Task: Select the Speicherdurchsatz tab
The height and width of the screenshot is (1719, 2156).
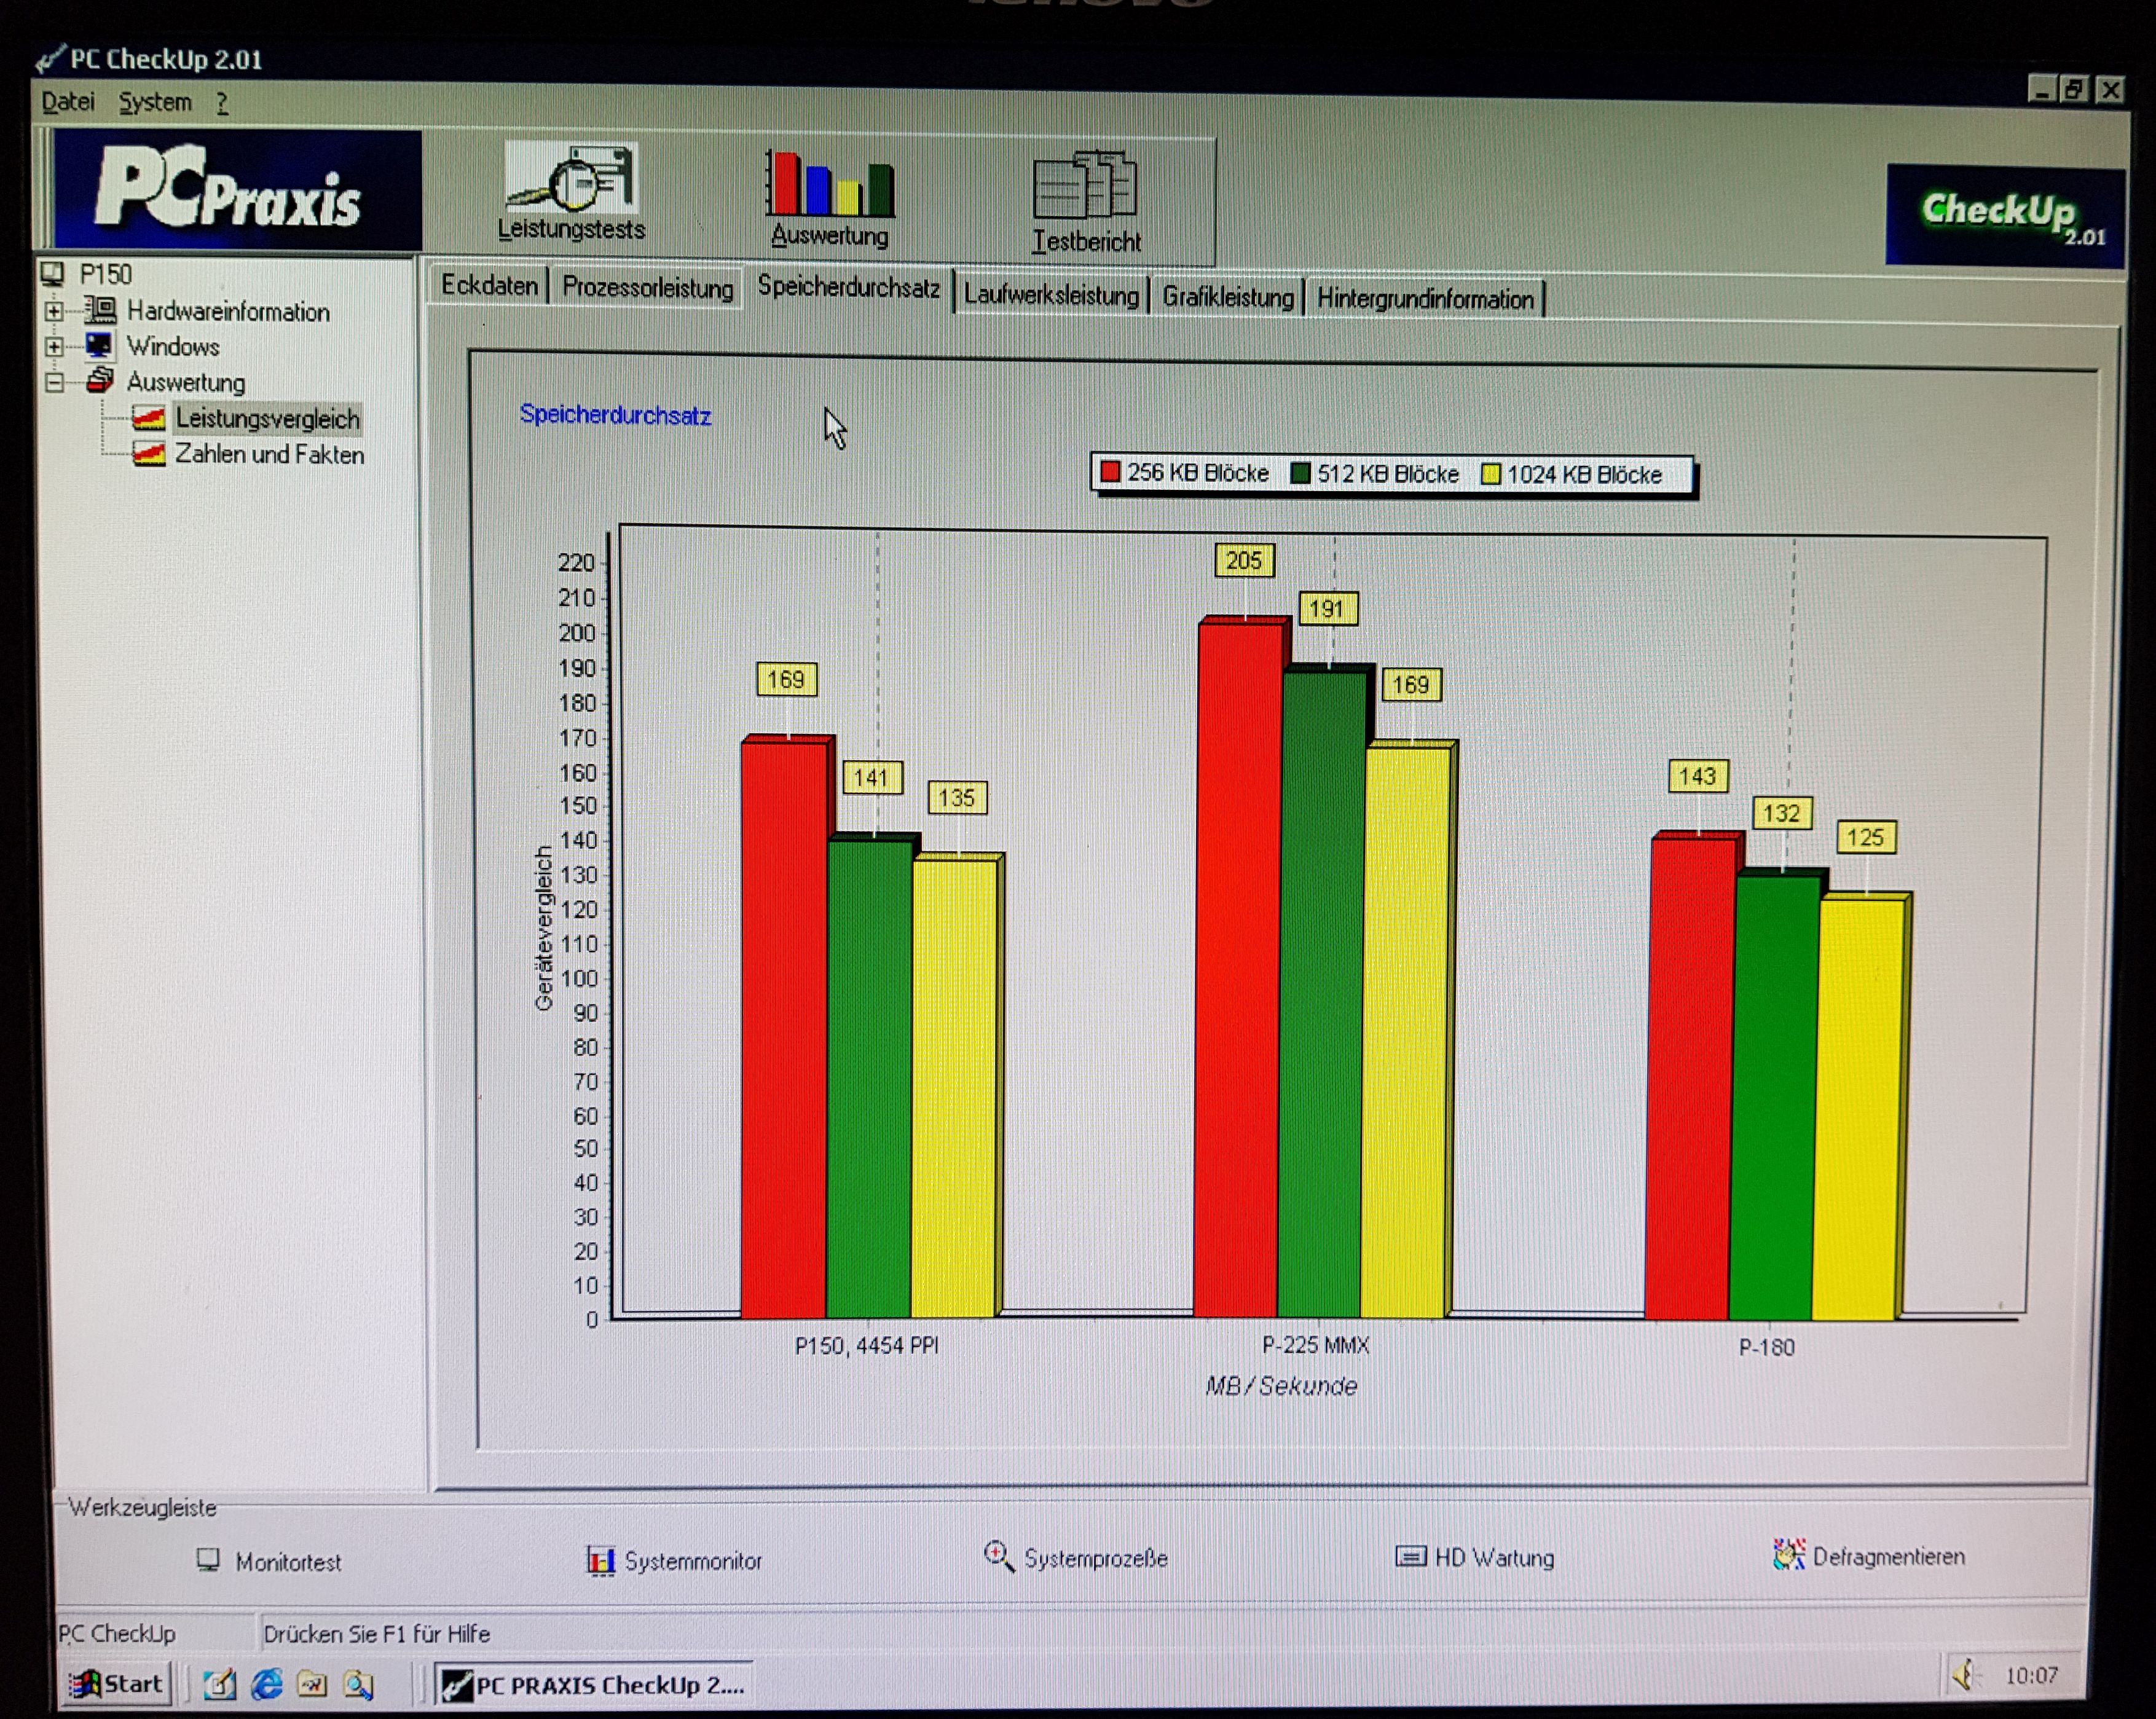Action: (x=848, y=287)
